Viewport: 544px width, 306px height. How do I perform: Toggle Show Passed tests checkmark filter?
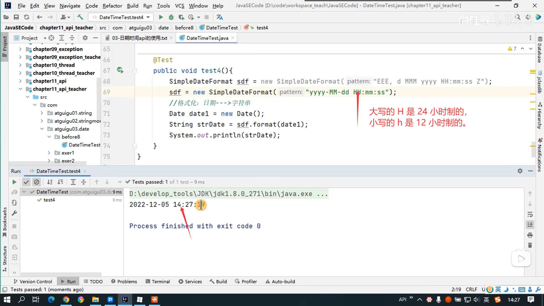(x=26, y=182)
